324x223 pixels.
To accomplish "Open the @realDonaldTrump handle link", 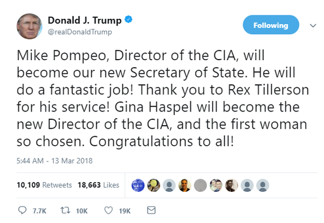I will coord(80,32).
